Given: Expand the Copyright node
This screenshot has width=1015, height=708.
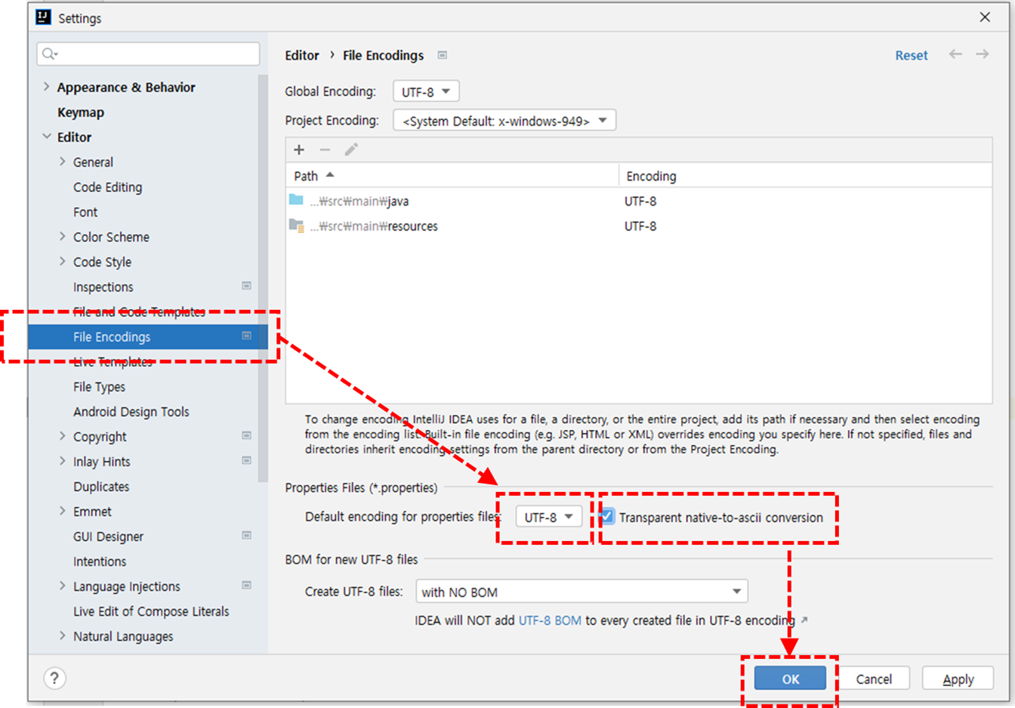Looking at the screenshot, I should pyautogui.click(x=63, y=436).
